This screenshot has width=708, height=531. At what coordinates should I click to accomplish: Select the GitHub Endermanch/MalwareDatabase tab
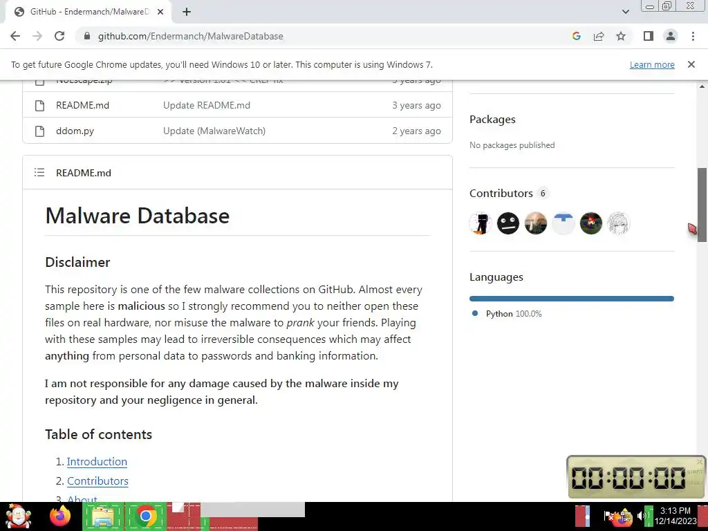pyautogui.click(x=88, y=12)
